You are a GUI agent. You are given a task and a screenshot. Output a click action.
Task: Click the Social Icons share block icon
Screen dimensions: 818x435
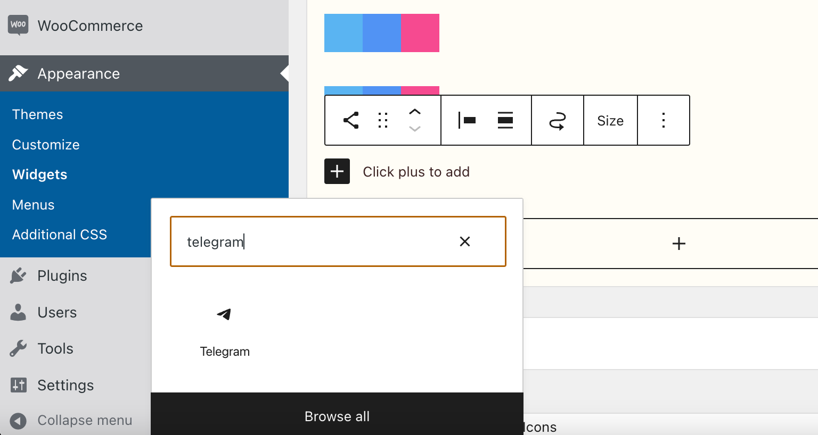[x=350, y=120]
